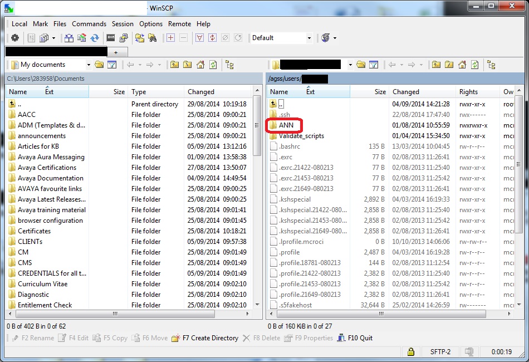Click the red triangle select-files icon
The image size is (529, 362).
click(199, 38)
